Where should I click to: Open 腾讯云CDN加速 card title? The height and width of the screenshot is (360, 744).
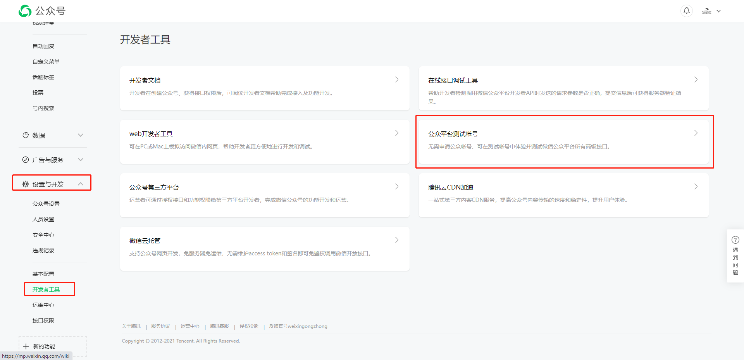tap(451, 187)
